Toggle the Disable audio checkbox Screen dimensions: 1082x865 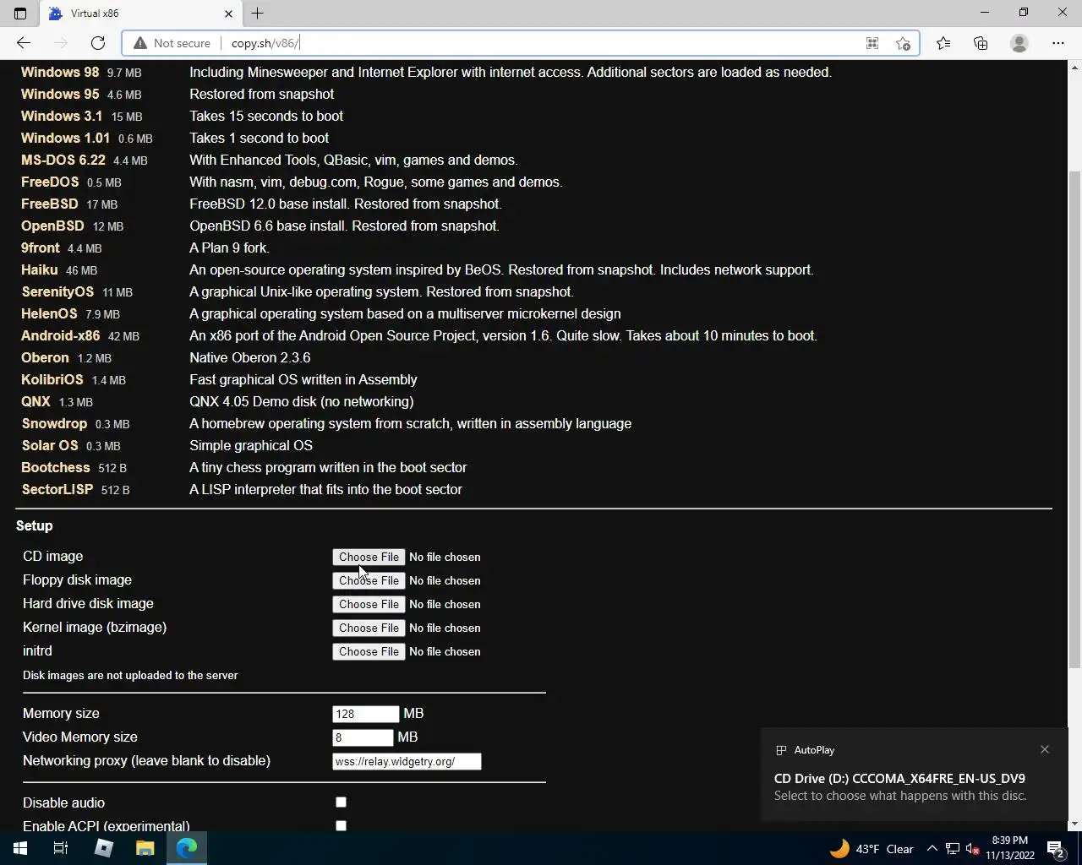pyautogui.click(x=341, y=802)
